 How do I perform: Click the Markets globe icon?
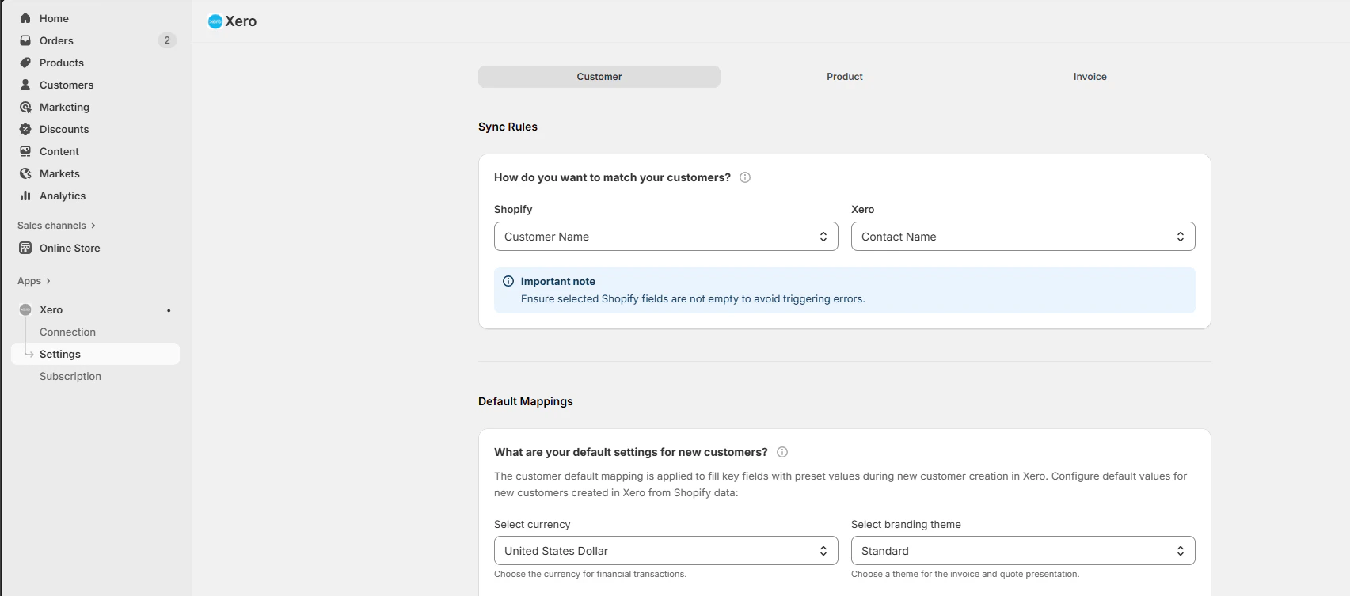(x=25, y=173)
